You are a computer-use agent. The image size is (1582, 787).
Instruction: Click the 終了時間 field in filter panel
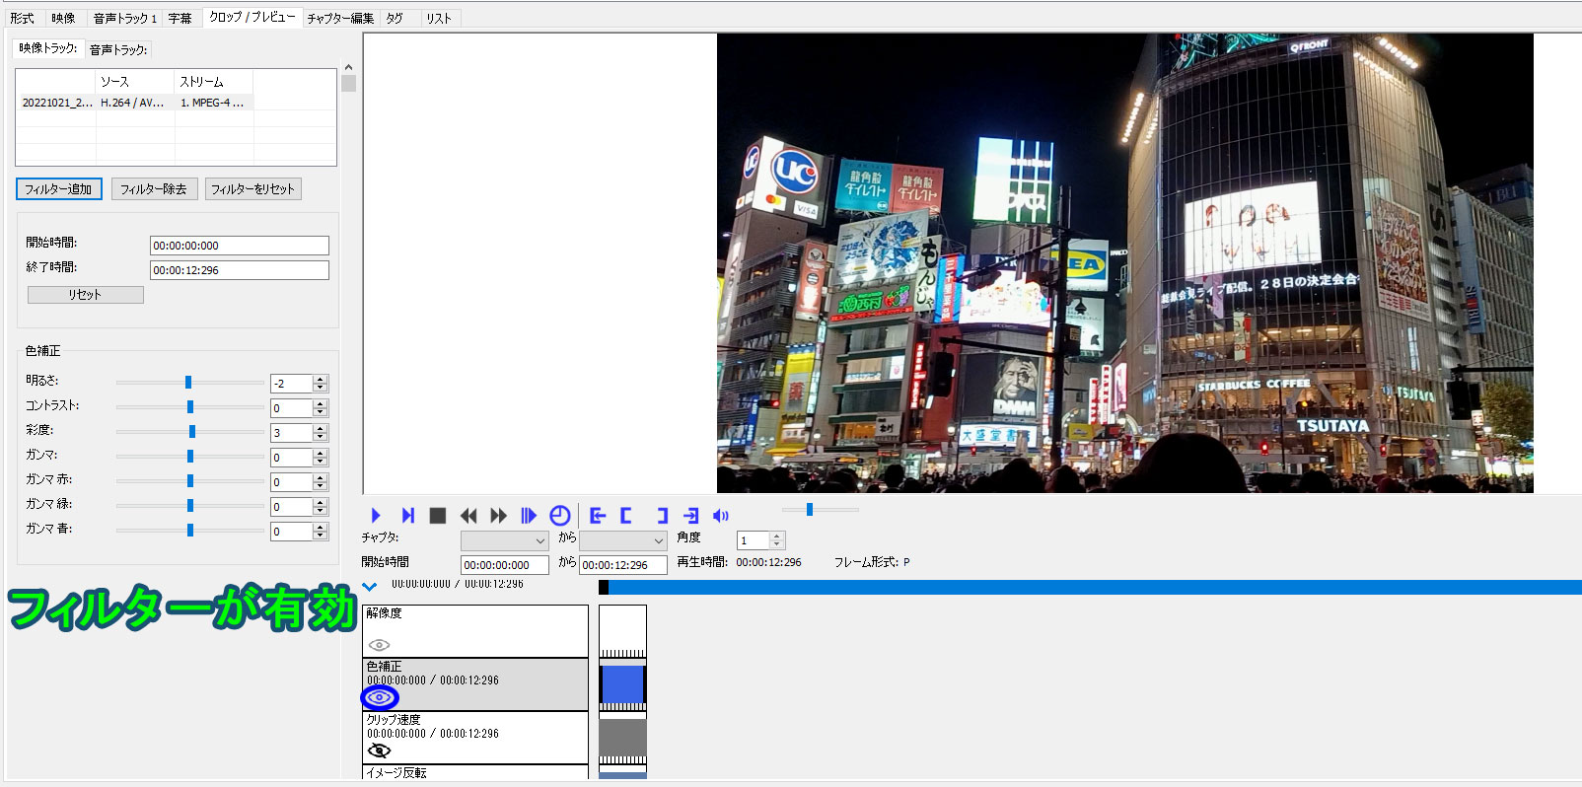(239, 270)
